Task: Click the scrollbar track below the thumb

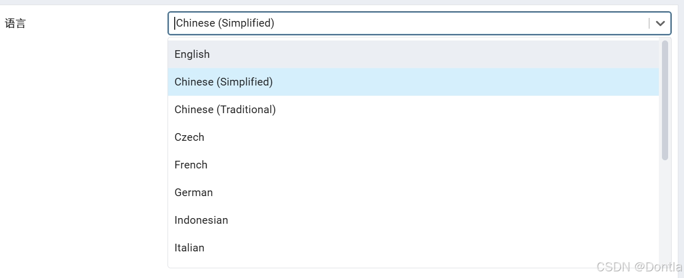Action: 665,215
